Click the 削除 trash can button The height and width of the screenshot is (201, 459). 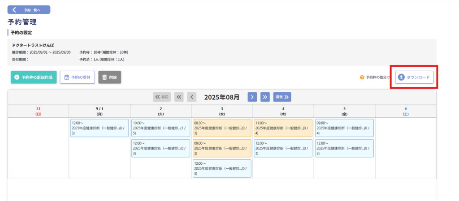point(109,77)
